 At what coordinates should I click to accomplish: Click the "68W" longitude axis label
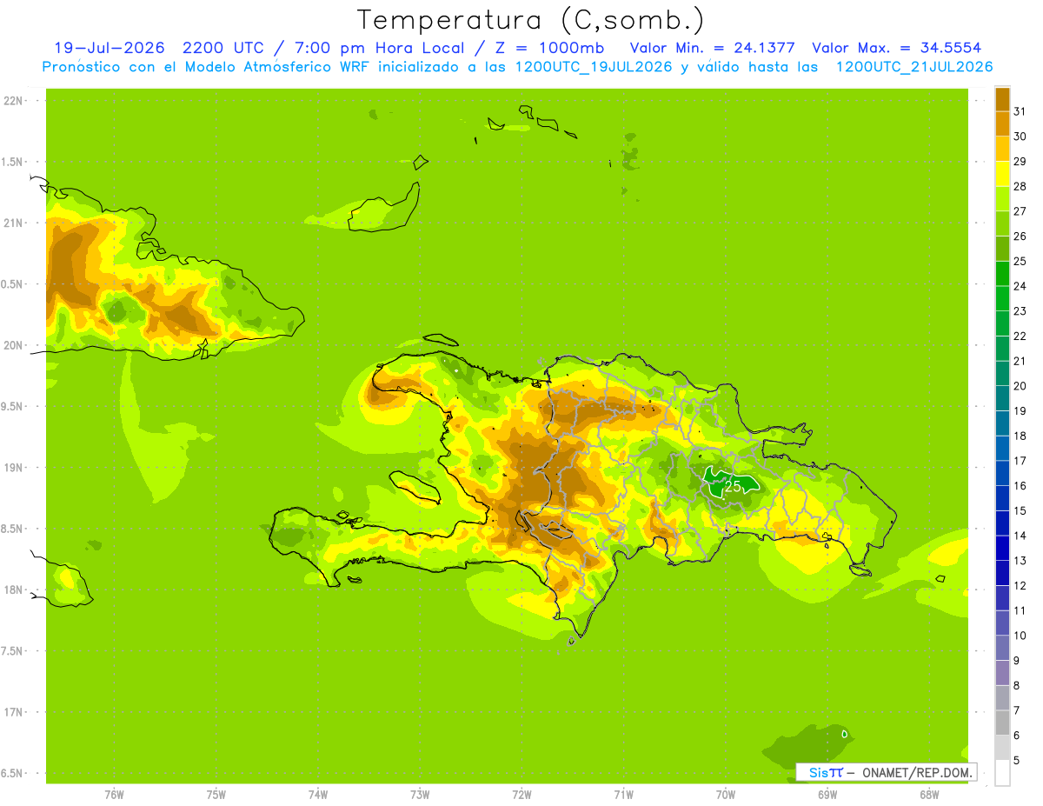click(x=929, y=795)
